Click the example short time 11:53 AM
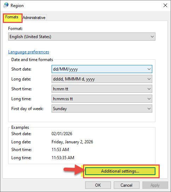 click(x=60, y=150)
